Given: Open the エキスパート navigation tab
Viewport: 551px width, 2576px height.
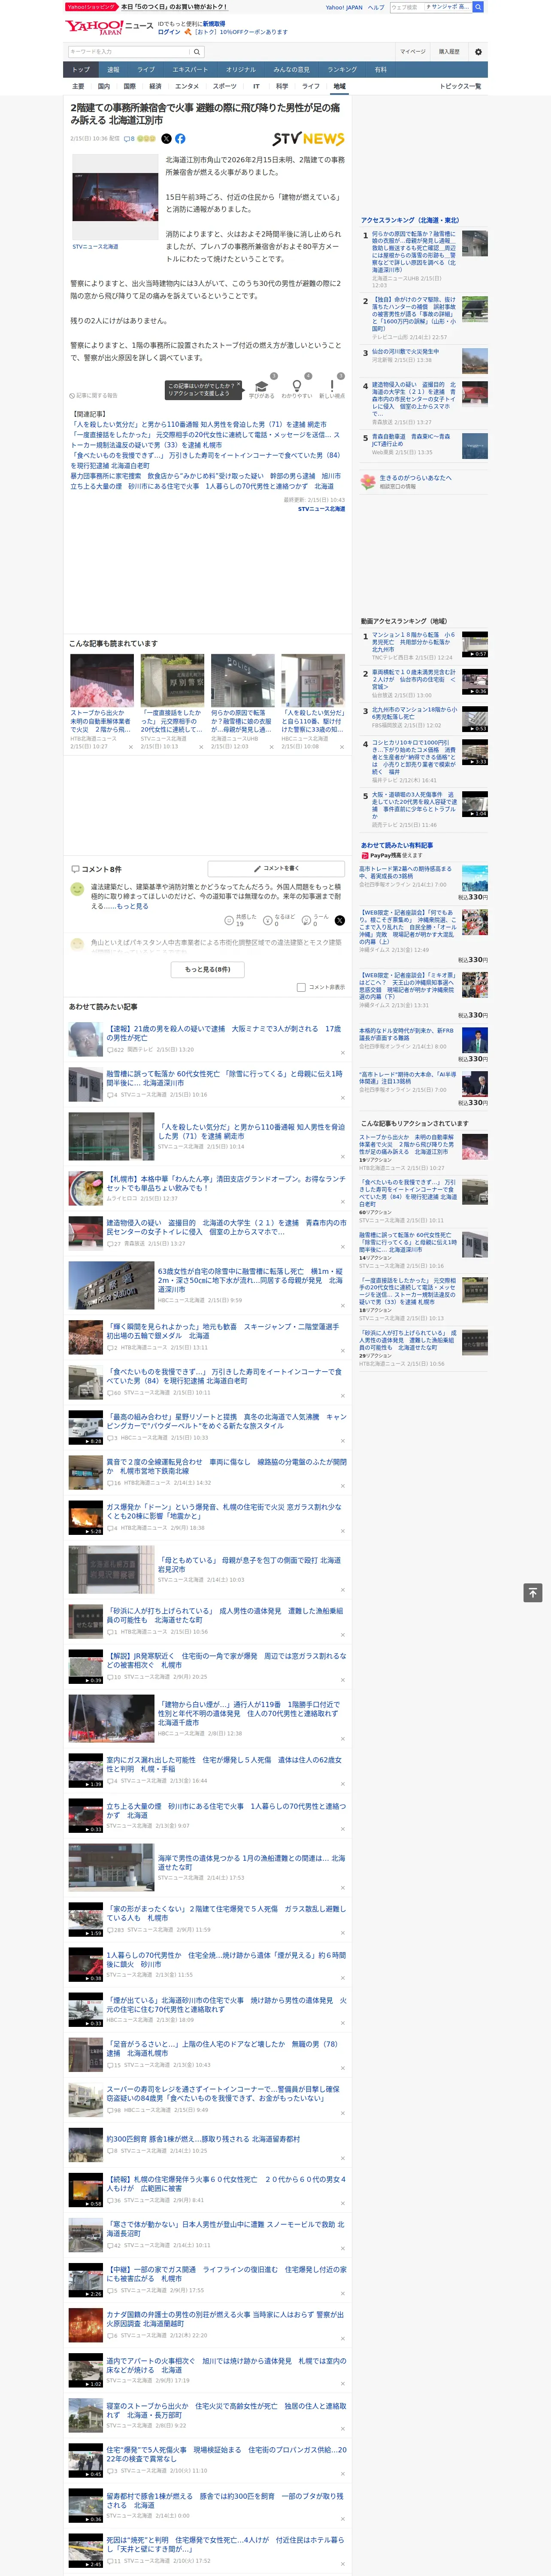Looking at the screenshot, I should point(190,70).
